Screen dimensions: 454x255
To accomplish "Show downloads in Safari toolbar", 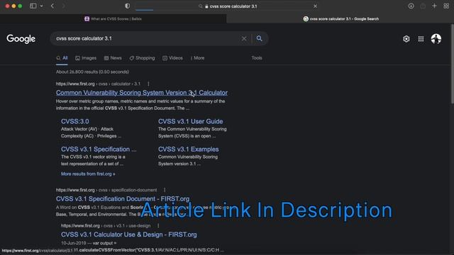I will pos(411,6).
